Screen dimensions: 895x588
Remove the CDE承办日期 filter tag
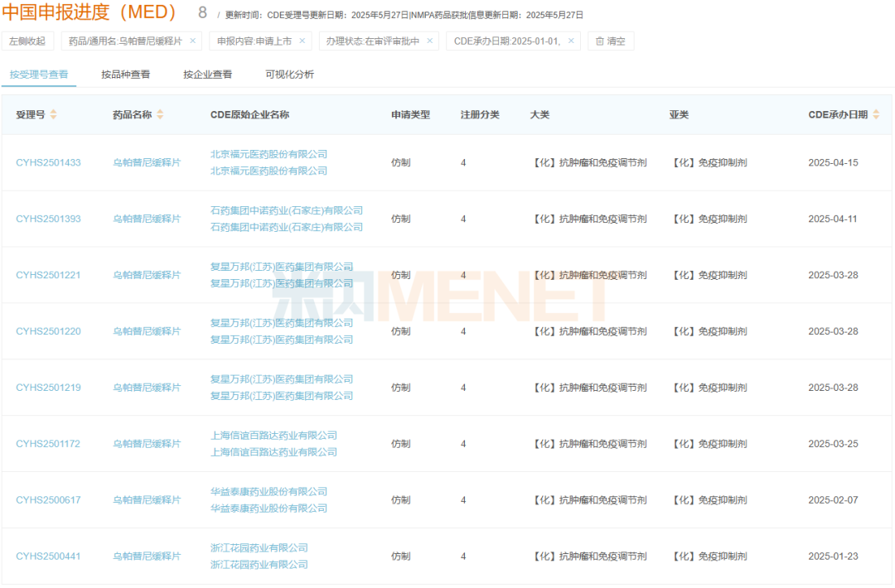571,41
